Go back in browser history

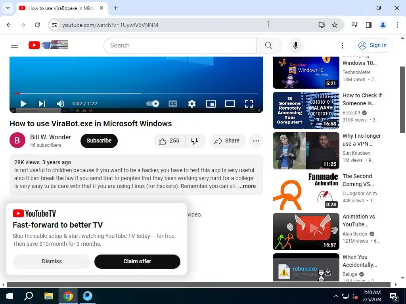click(9, 25)
